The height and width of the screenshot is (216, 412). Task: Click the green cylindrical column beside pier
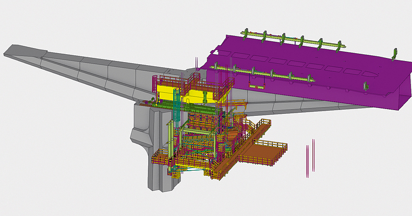[171, 138]
